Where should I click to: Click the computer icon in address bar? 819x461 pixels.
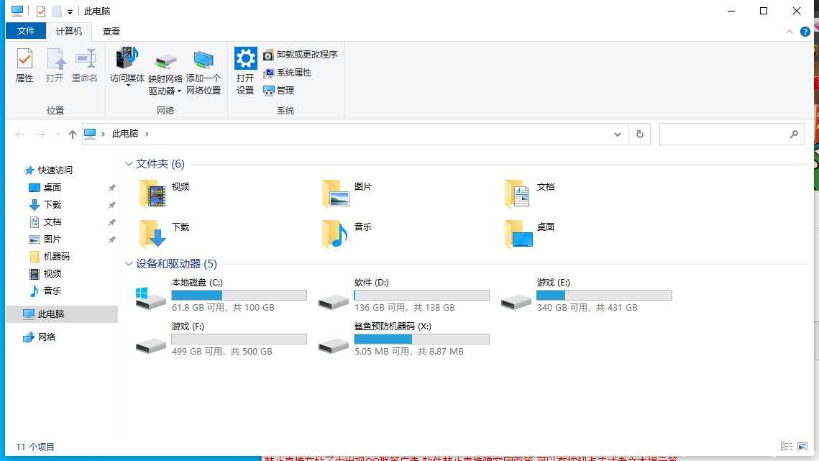(x=90, y=134)
